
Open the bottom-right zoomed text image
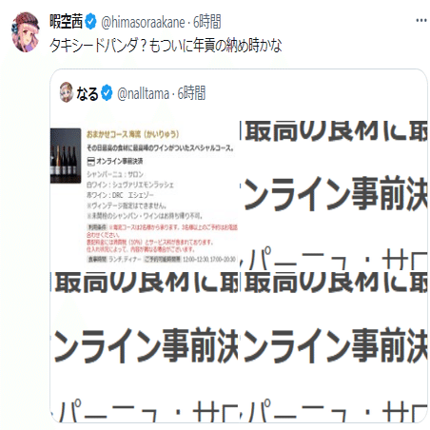click(x=334, y=347)
